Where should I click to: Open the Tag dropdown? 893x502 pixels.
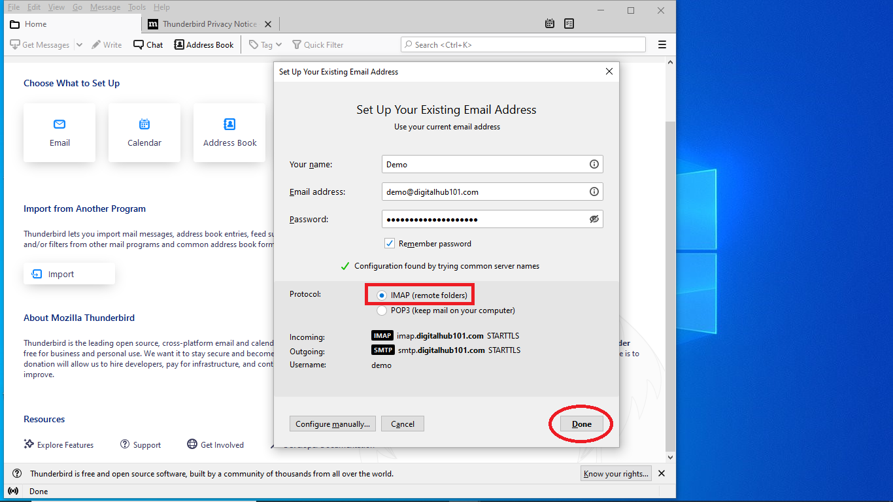[265, 44]
